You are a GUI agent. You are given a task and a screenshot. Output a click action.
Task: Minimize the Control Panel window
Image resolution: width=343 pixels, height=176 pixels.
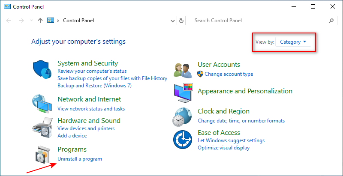[x=294, y=7]
